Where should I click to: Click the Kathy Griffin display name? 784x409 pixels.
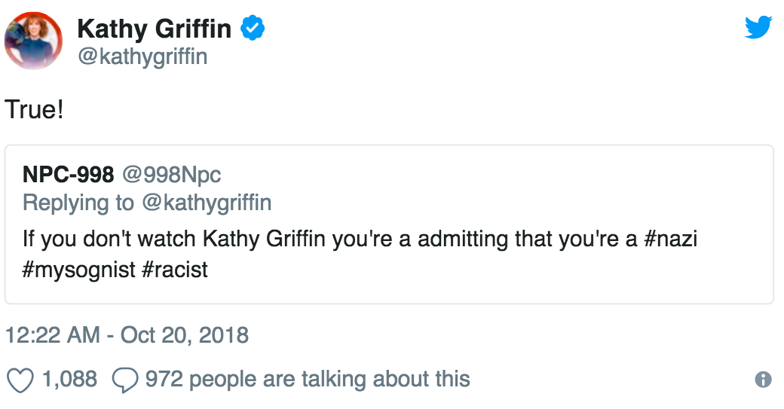pyautogui.click(x=154, y=29)
